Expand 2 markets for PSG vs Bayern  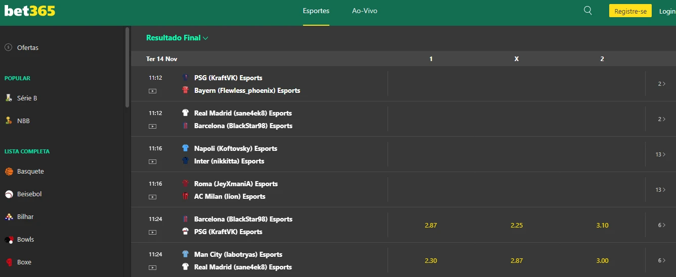point(661,84)
